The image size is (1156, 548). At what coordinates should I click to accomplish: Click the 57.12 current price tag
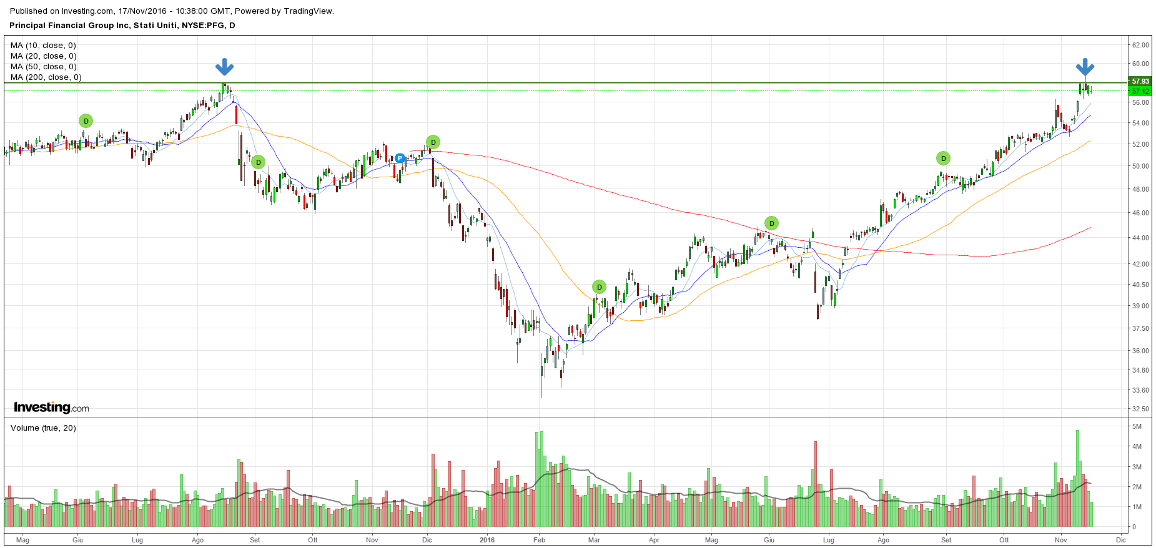1140,91
